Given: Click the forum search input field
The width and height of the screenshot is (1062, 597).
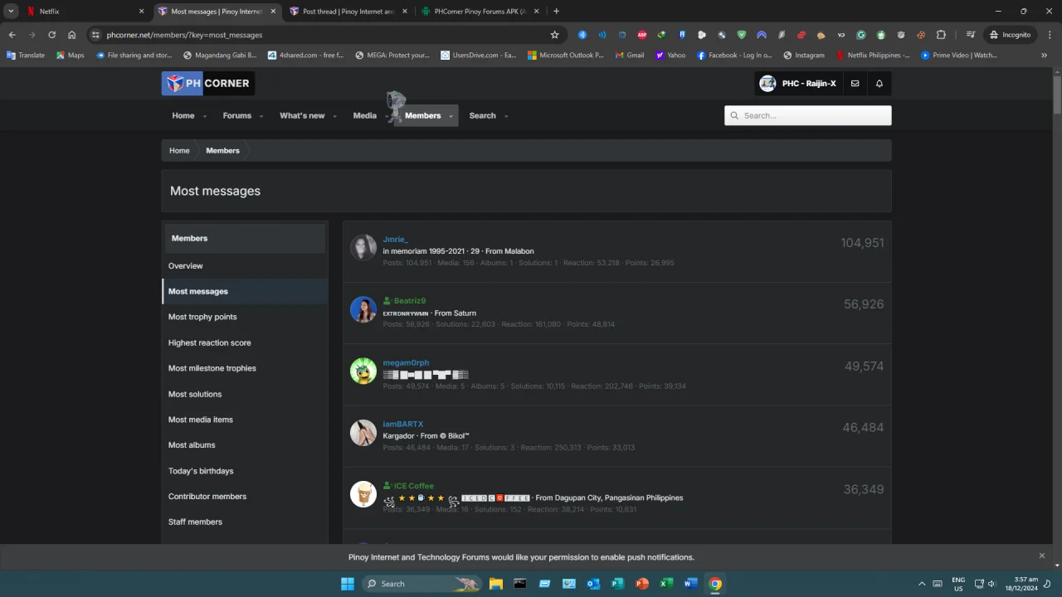Looking at the screenshot, I should (x=808, y=115).
